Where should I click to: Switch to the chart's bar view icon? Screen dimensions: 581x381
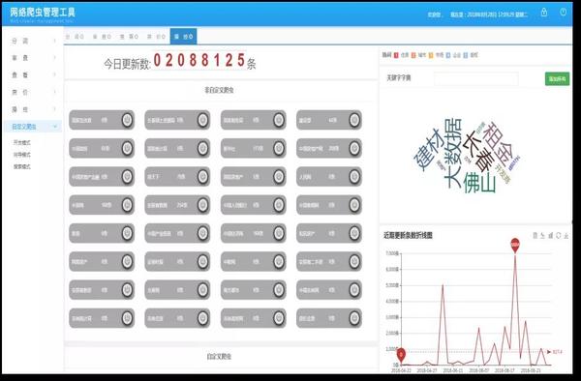[550, 235]
